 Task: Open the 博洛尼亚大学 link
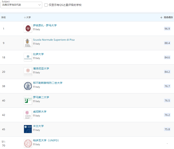tap(41, 69)
